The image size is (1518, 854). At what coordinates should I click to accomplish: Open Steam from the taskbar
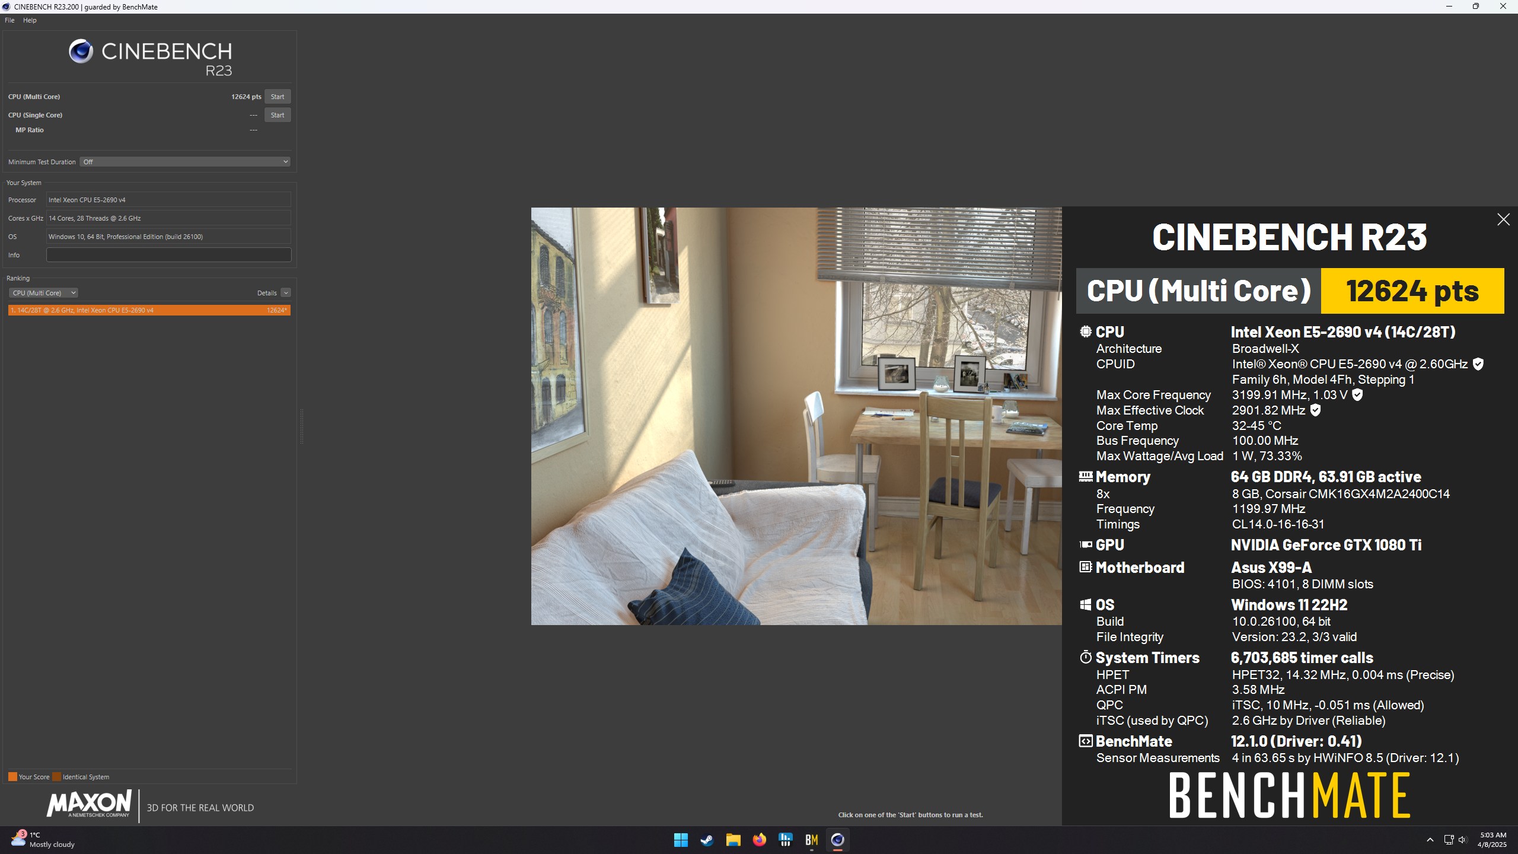(707, 840)
